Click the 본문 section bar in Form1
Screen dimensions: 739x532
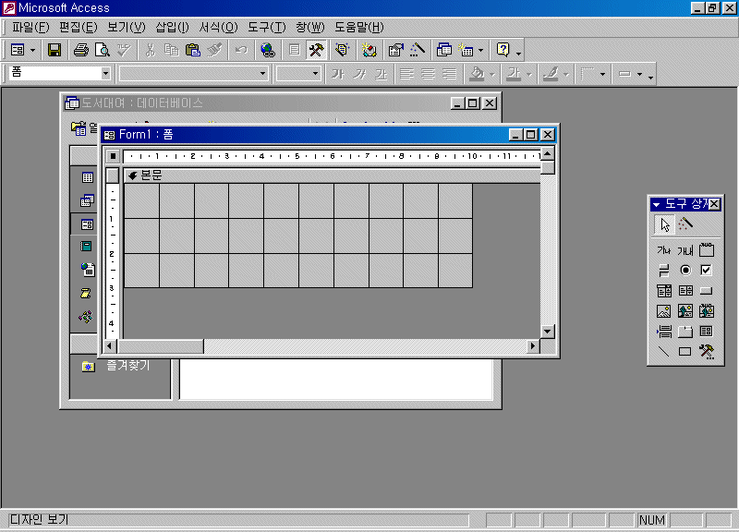tap(332, 175)
